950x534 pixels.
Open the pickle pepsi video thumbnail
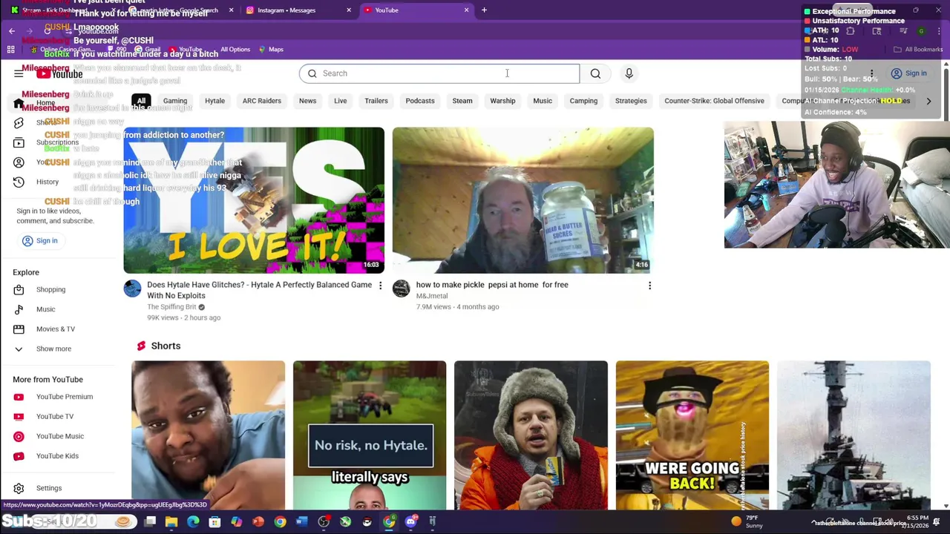(523, 200)
